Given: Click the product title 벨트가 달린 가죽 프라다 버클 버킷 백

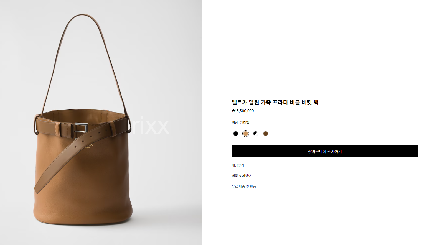Looking at the screenshot, I should [x=275, y=102].
